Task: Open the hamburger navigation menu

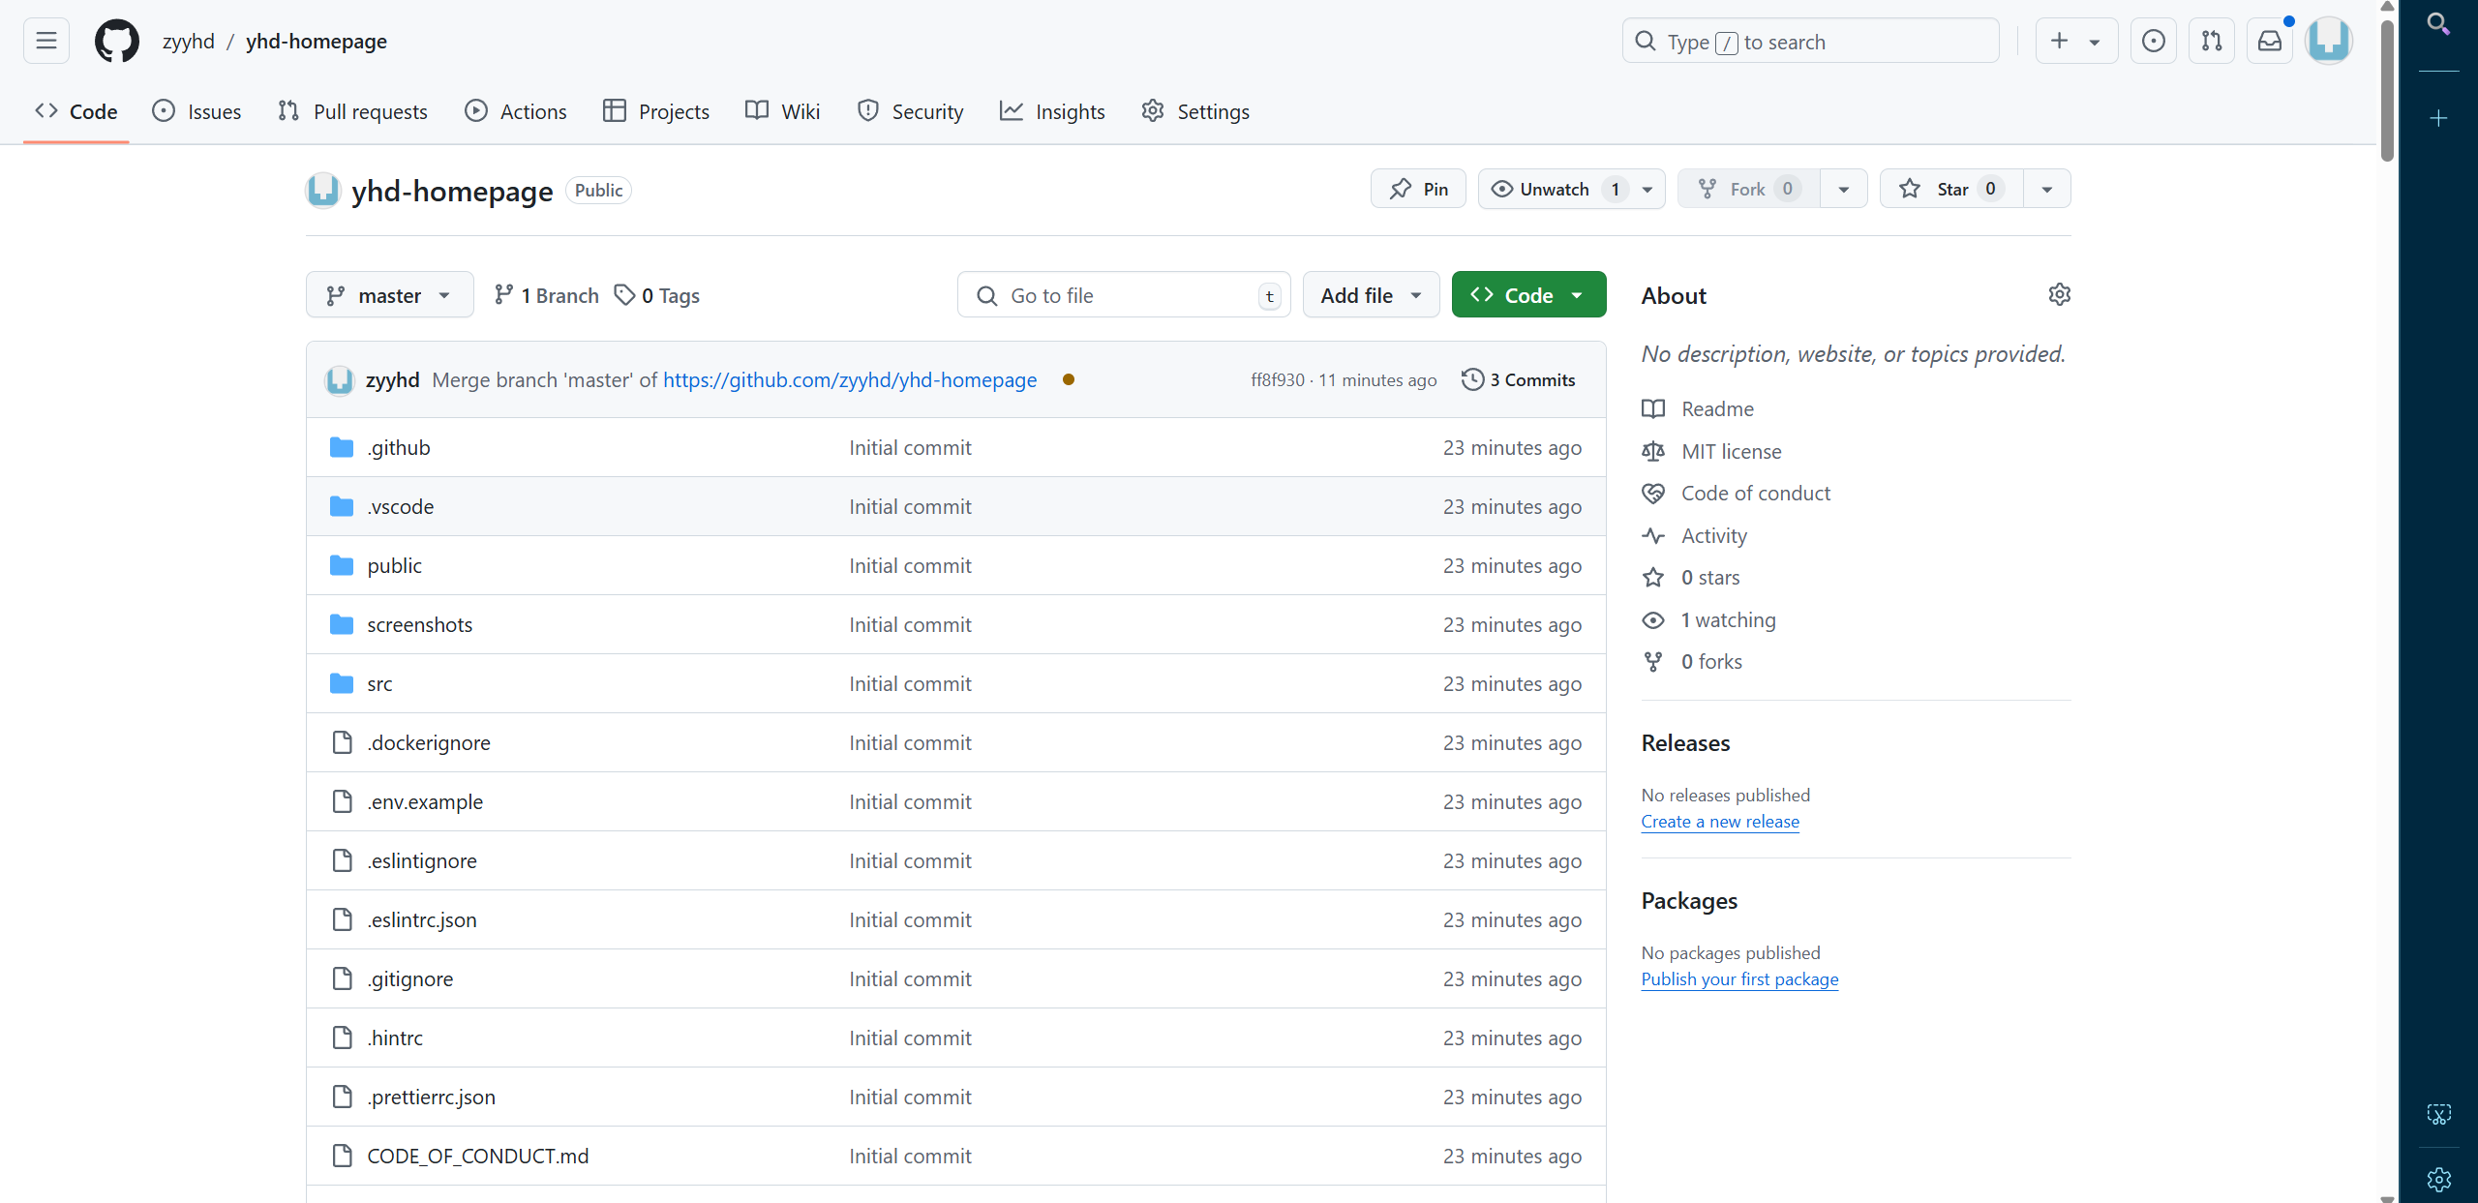Action: click(45, 41)
